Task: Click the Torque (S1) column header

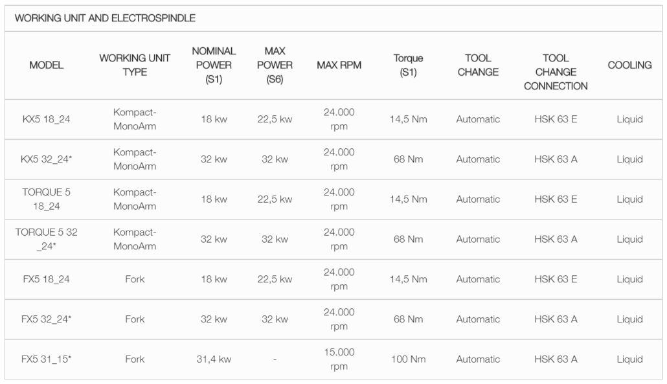Action: click(x=408, y=65)
